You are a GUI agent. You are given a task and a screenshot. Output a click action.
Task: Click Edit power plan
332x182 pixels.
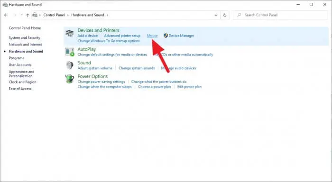tap(190, 87)
